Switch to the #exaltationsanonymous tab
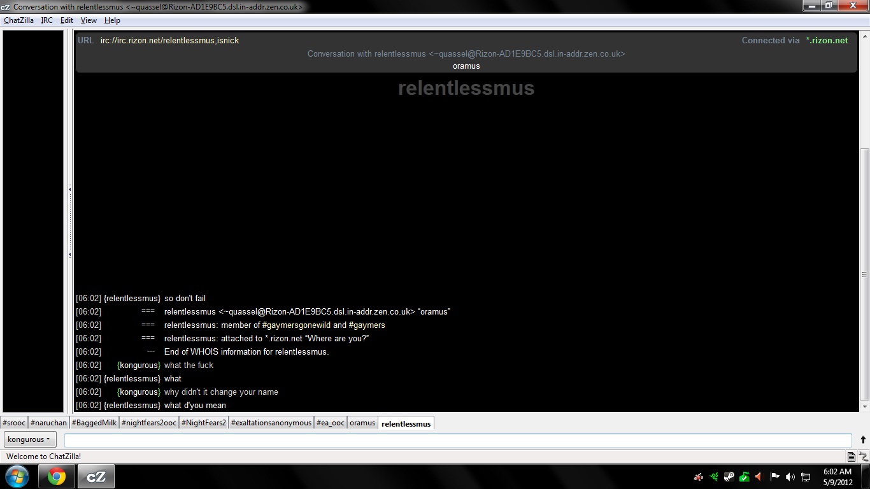870x489 pixels. point(271,423)
